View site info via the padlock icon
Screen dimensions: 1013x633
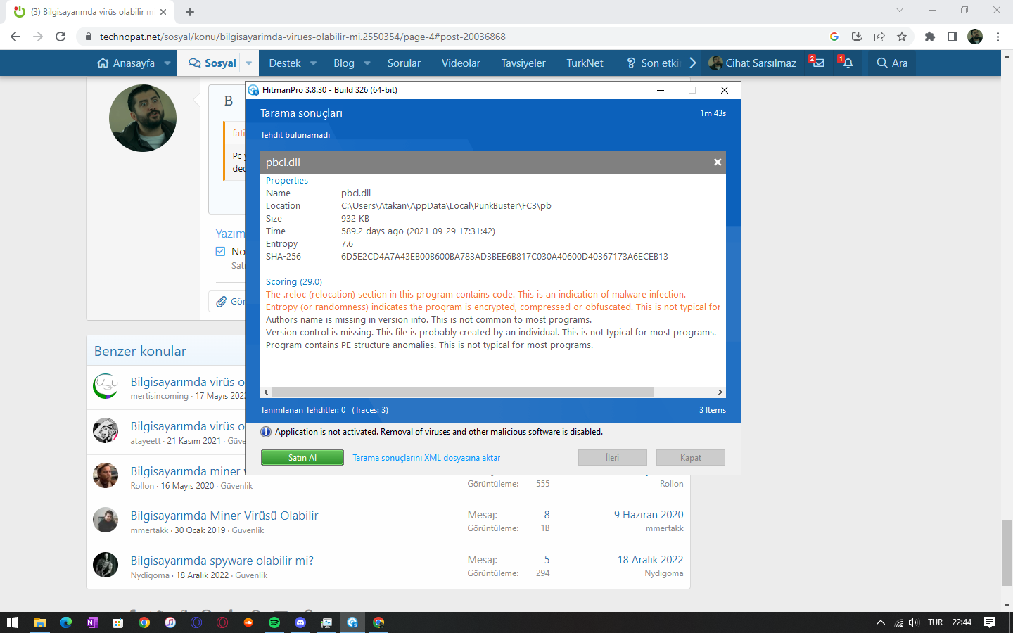pos(88,37)
